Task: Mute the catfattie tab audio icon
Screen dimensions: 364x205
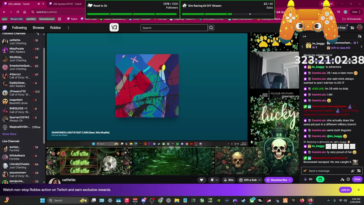Action: (39, 4)
